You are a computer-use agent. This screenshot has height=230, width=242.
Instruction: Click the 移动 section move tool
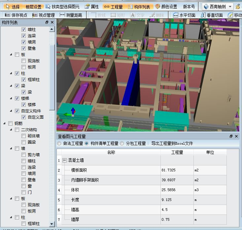pyautogui.click(x=235, y=15)
